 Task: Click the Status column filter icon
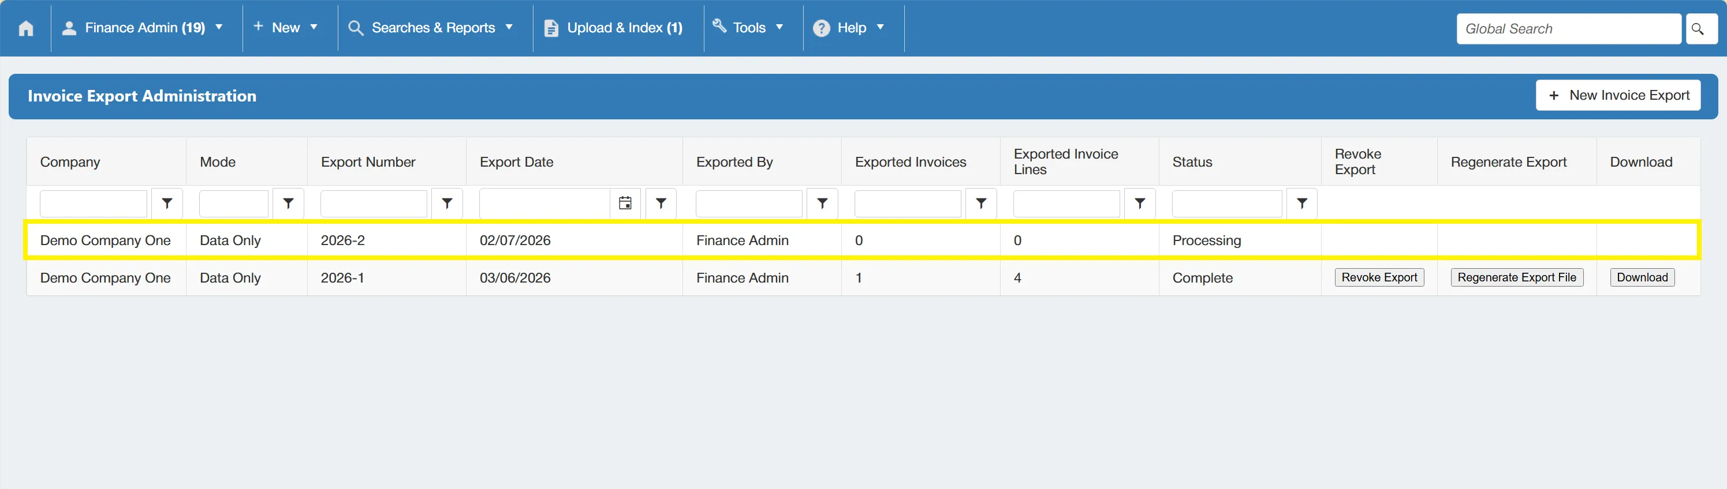point(1302,204)
